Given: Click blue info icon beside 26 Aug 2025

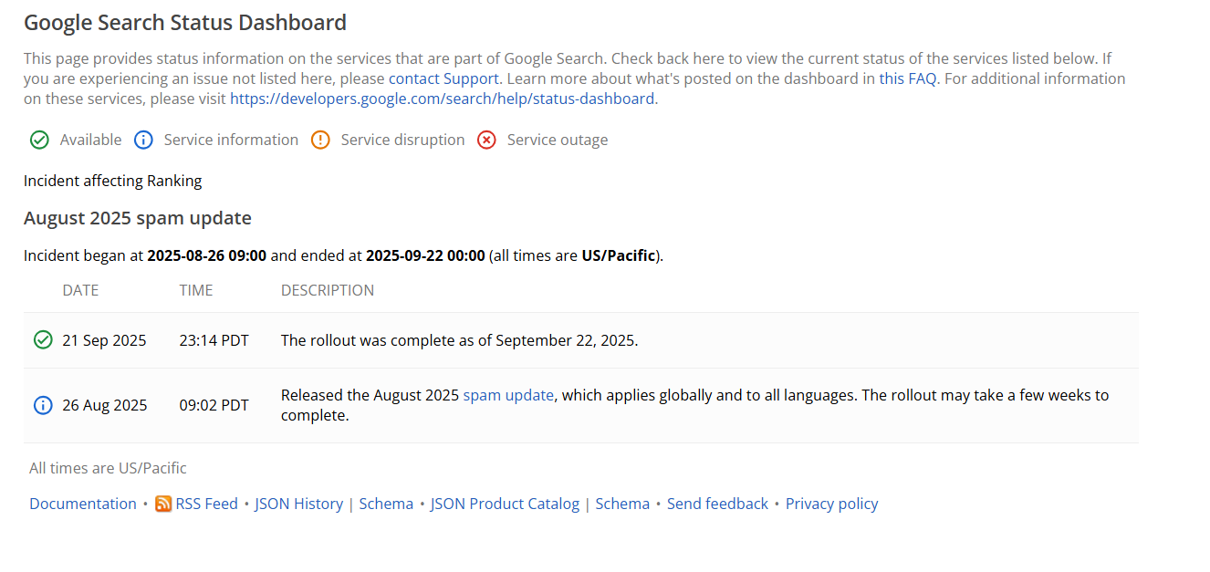Looking at the screenshot, I should pyautogui.click(x=43, y=405).
